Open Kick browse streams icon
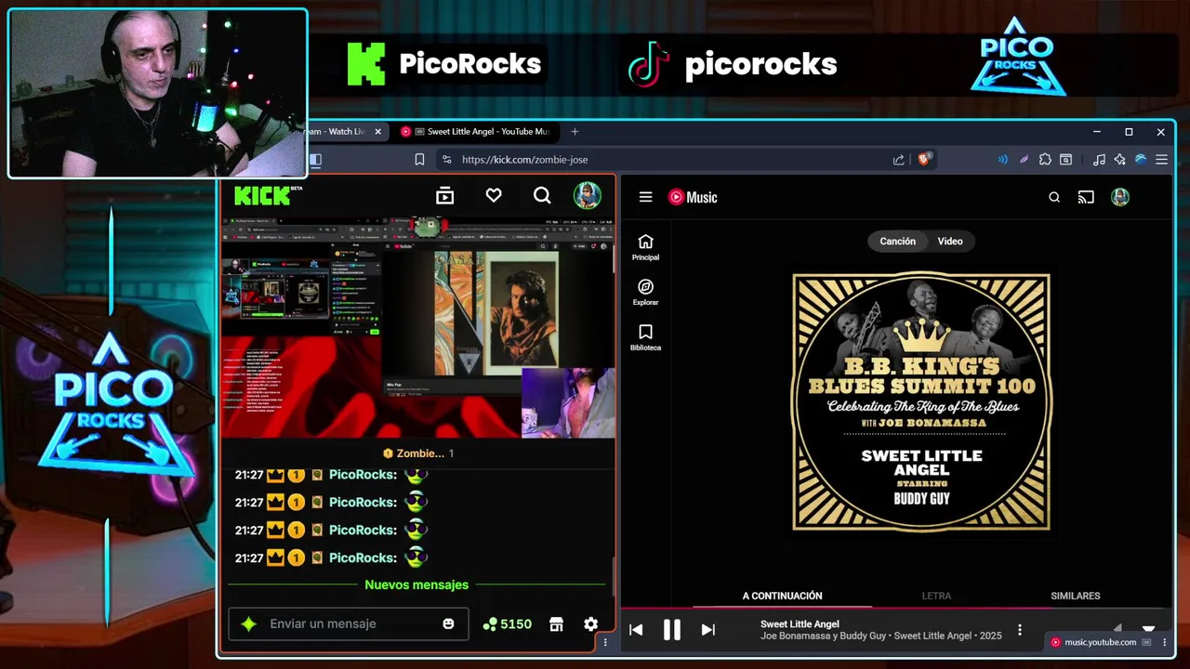The height and width of the screenshot is (669, 1190). [x=444, y=196]
